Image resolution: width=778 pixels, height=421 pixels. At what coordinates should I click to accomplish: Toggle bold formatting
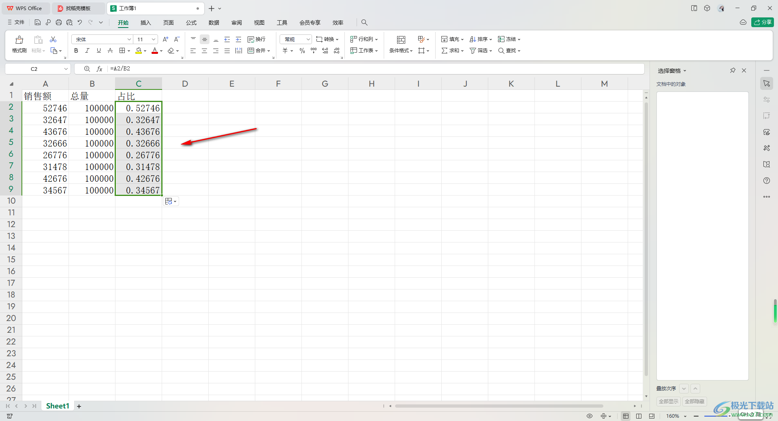76,51
